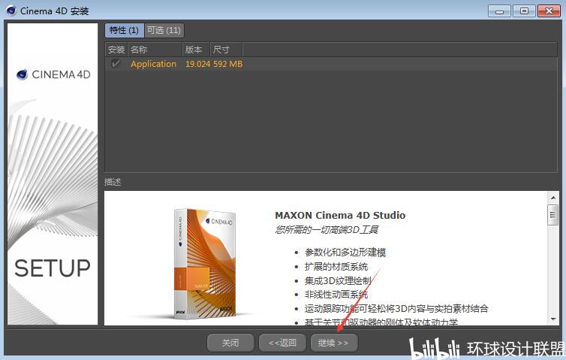Click the Cinema 4D Studio box image
This screenshot has height=360, width=566.
tap(205, 264)
